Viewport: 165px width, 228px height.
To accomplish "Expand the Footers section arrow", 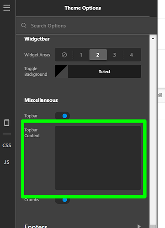I will click(139, 226).
